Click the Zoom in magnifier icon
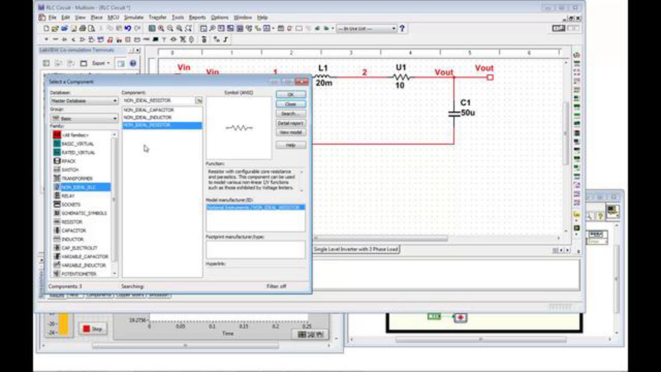 pyautogui.click(x=161, y=28)
